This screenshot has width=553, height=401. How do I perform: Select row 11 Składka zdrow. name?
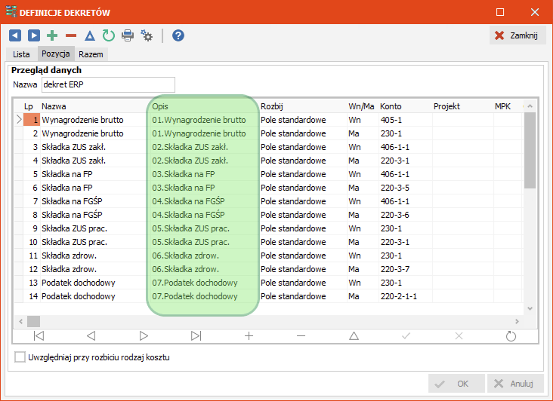click(95, 256)
